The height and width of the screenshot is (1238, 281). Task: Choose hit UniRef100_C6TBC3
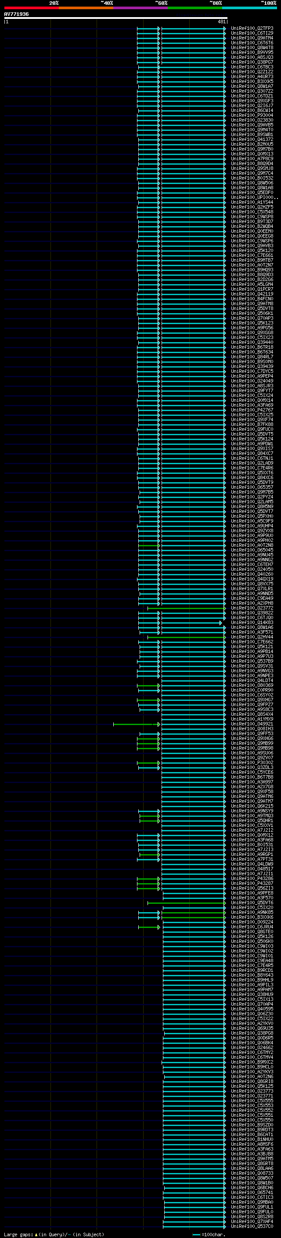click(x=252, y=67)
